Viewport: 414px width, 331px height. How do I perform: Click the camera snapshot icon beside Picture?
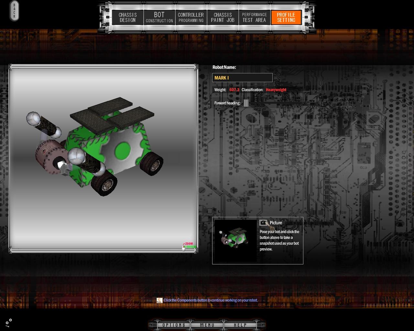click(x=263, y=223)
